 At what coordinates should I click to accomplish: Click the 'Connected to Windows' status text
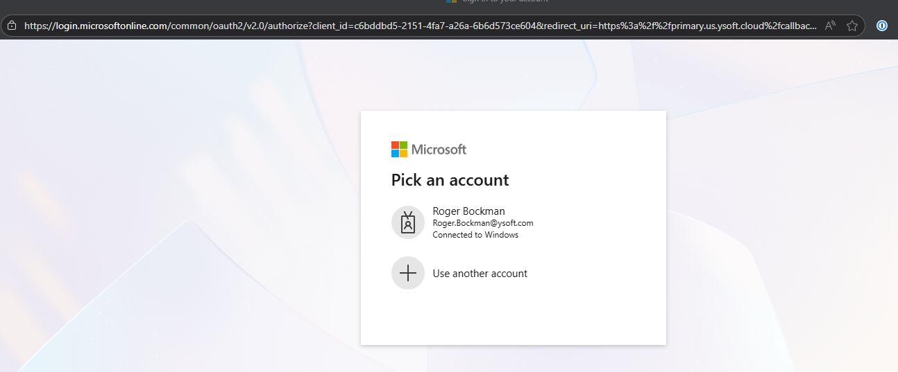click(x=475, y=235)
